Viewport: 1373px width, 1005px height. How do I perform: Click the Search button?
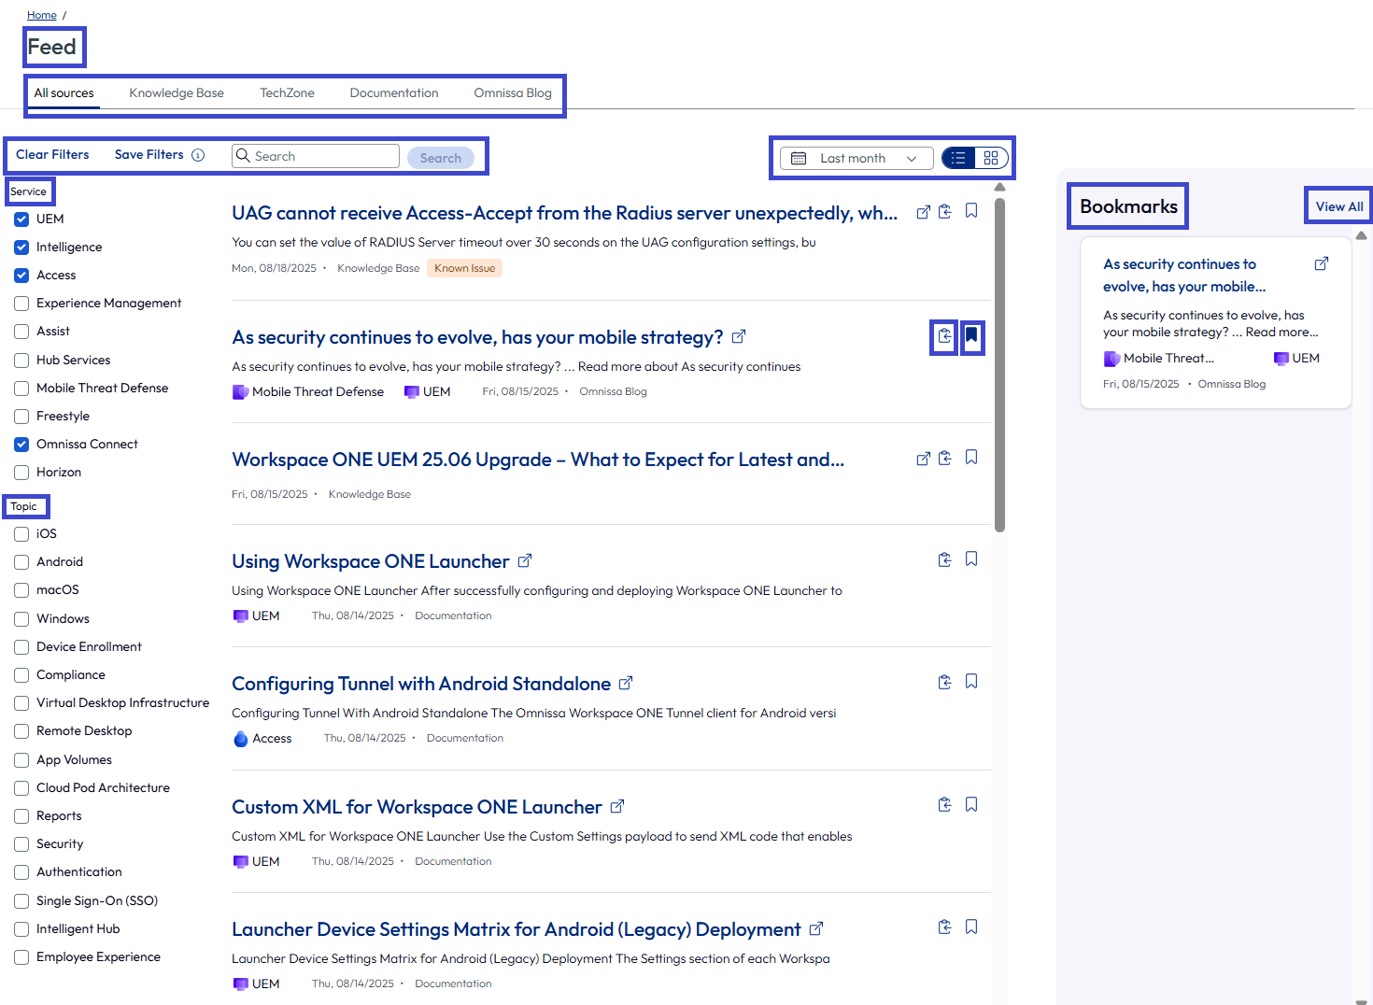point(441,158)
